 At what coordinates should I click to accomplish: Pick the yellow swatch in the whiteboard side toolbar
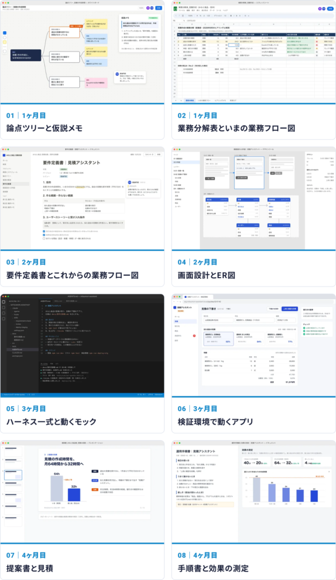(5, 42)
